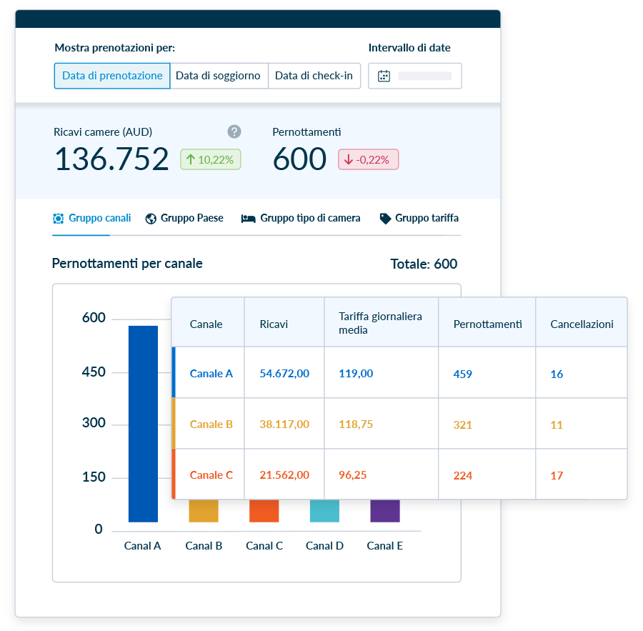The image size is (643, 631).
Task: Click the blue Canal A bar in the chart
Action: 142,429
